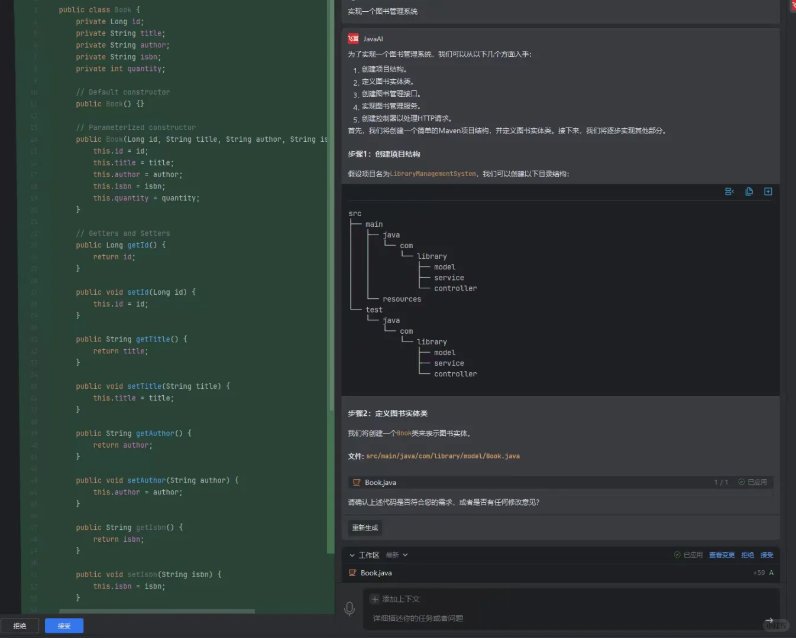Click list item 创建项目结构 in the numbered list
The image size is (796, 638).
tap(384, 69)
